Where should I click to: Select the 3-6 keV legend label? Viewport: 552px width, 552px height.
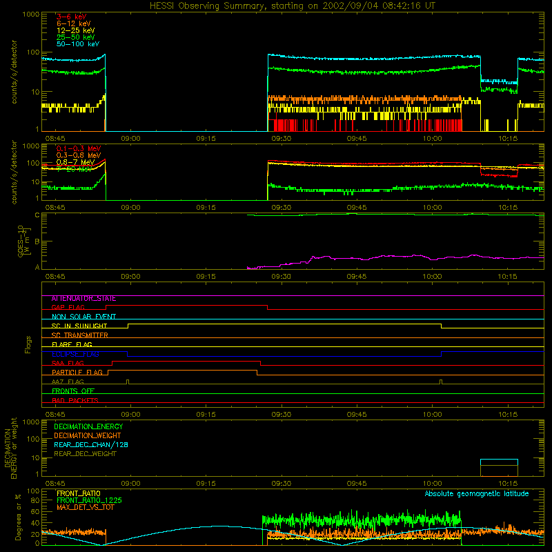[x=72, y=17]
